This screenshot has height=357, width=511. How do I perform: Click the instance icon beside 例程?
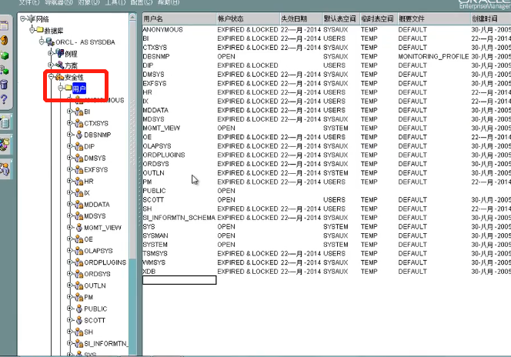click(59, 53)
